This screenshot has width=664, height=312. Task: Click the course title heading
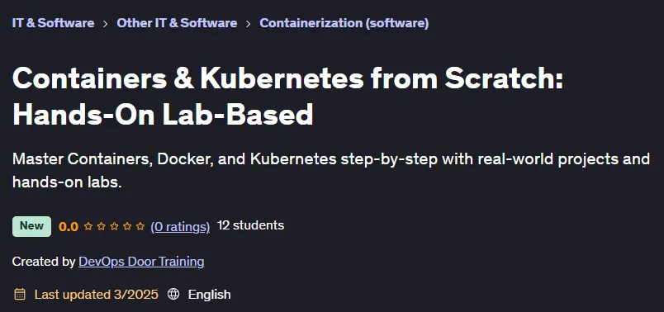(288, 97)
